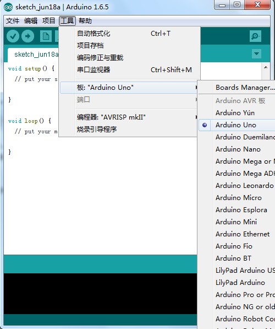Minimize the Arduino window
This screenshot has width=275, height=329.
tap(222, 4)
